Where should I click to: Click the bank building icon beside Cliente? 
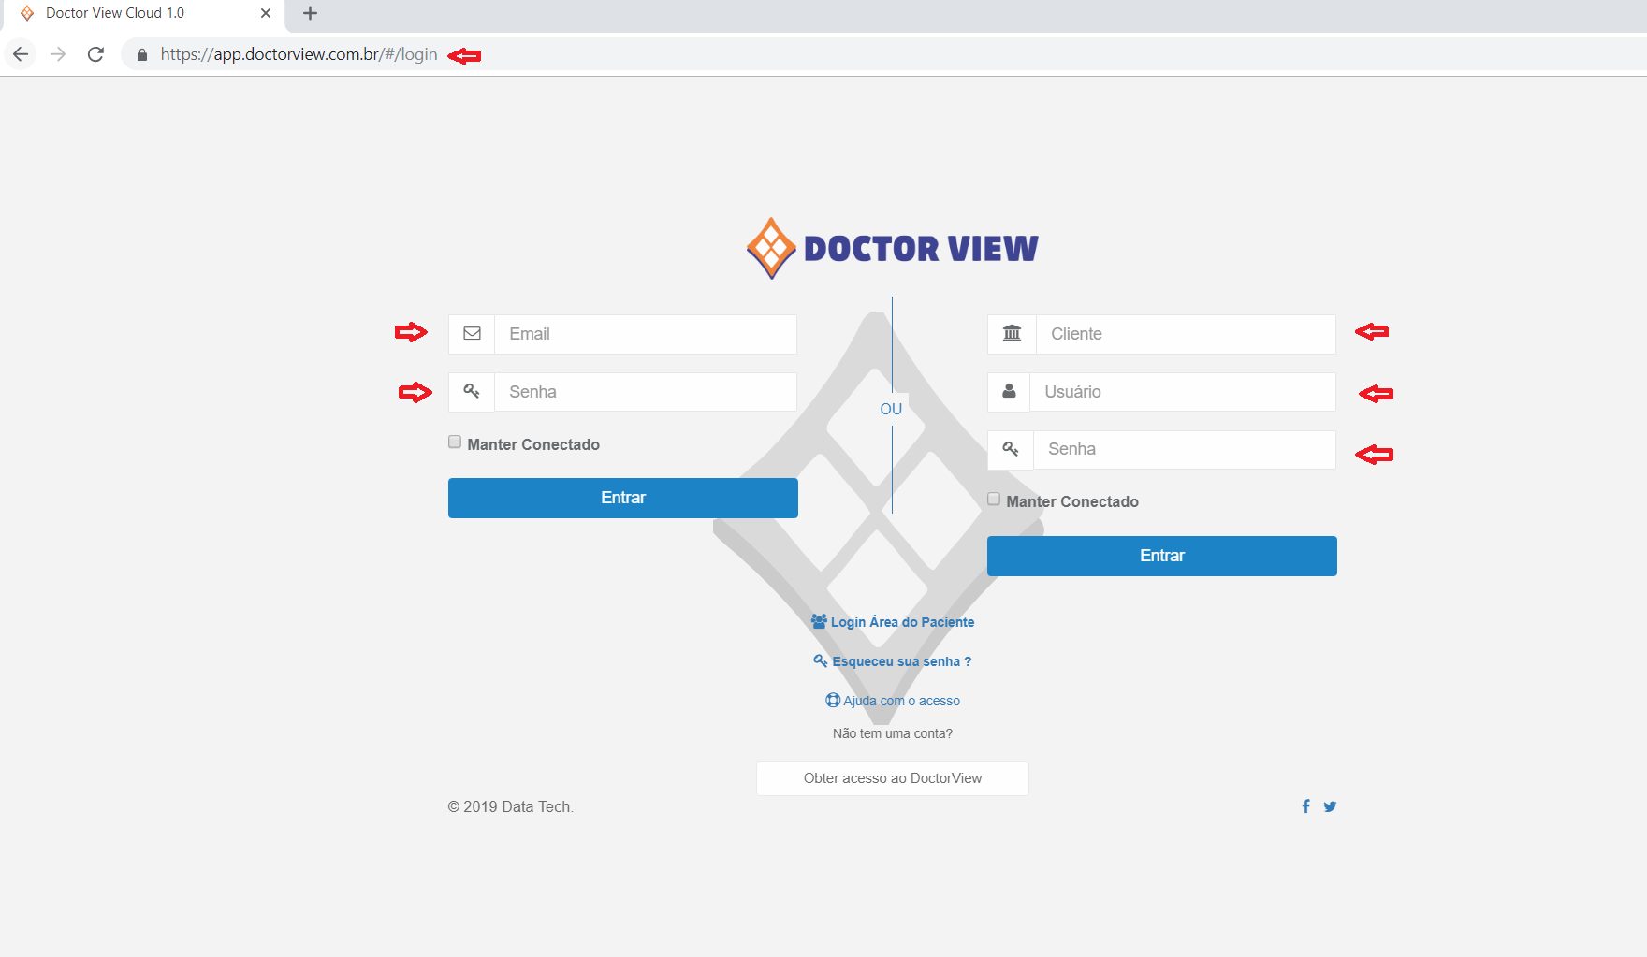[x=1012, y=334]
